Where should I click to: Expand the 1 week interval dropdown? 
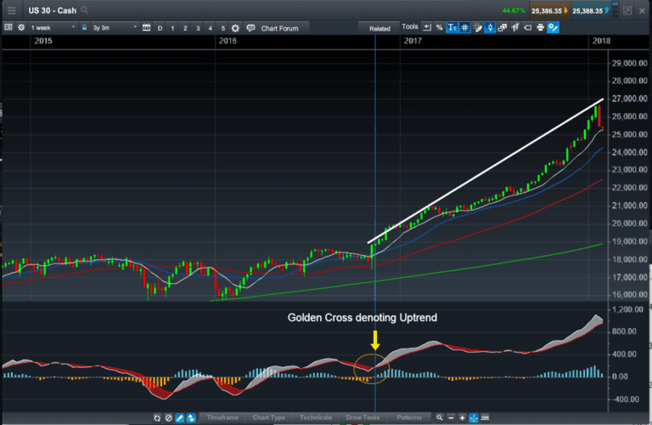click(51, 28)
